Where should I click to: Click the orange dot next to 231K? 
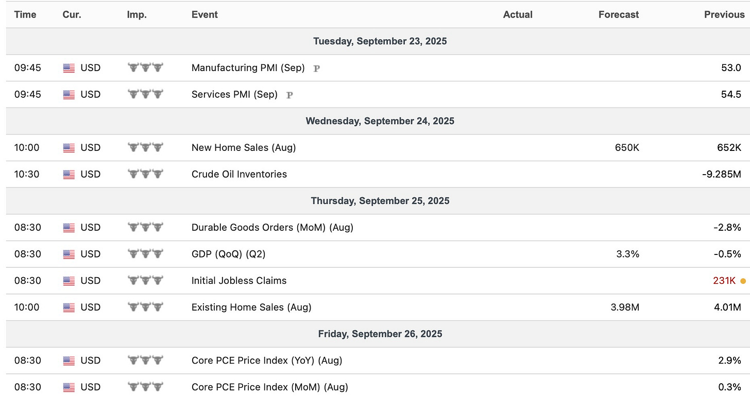(743, 281)
